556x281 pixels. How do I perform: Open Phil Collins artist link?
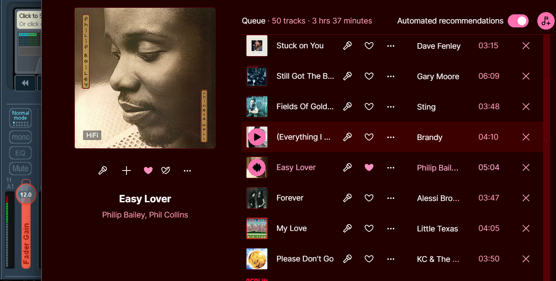coord(169,215)
